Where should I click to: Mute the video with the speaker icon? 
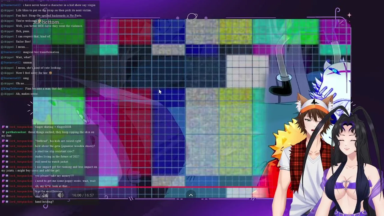point(60,195)
